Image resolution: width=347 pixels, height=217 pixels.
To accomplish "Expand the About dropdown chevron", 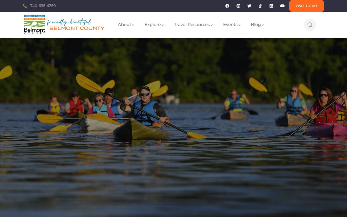I will [x=133, y=25].
